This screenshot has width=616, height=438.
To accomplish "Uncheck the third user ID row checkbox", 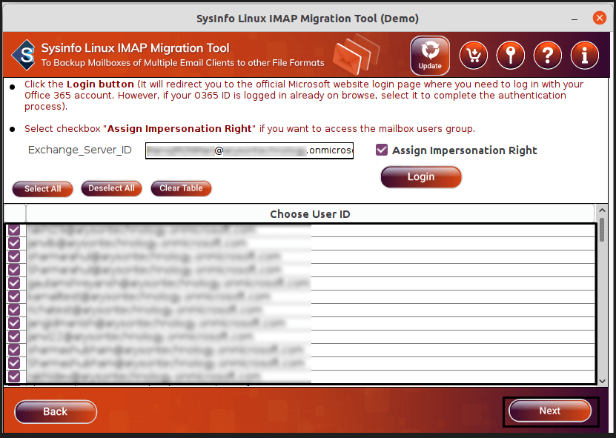I will (x=14, y=256).
